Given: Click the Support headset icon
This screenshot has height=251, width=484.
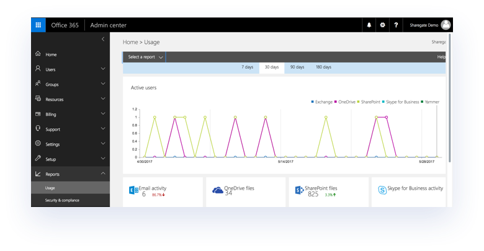Looking at the screenshot, I should tap(38, 128).
